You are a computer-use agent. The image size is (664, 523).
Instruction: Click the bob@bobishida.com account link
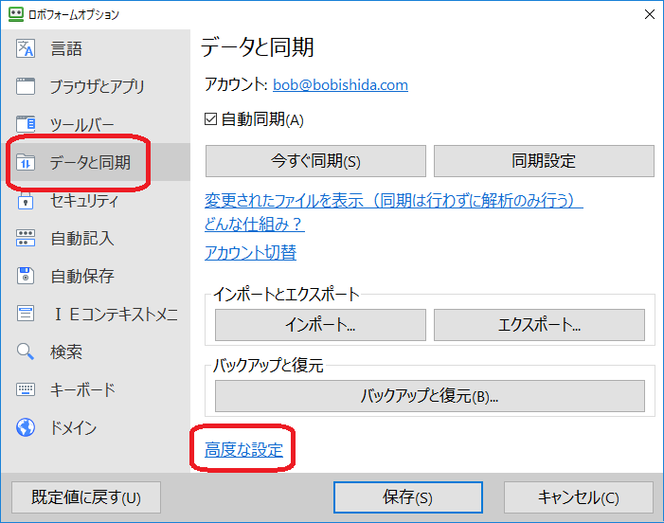pyautogui.click(x=340, y=84)
